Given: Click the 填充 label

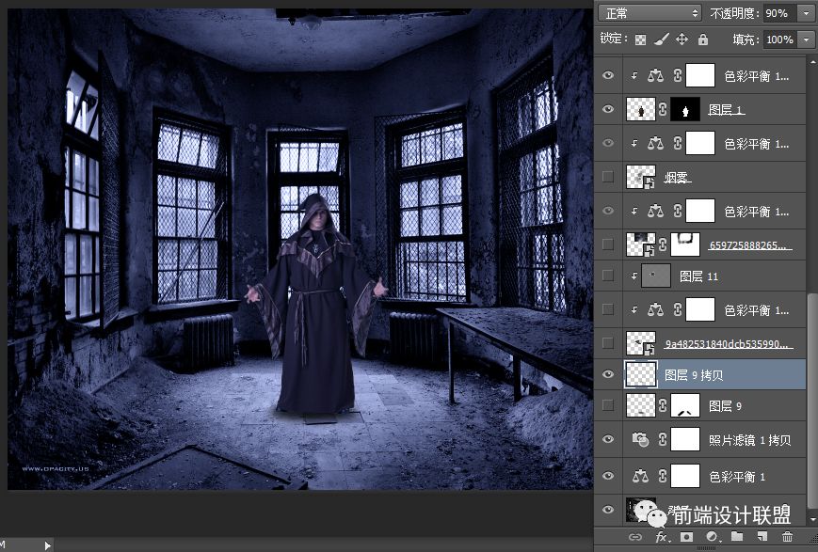Looking at the screenshot, I should click(746, 39).
